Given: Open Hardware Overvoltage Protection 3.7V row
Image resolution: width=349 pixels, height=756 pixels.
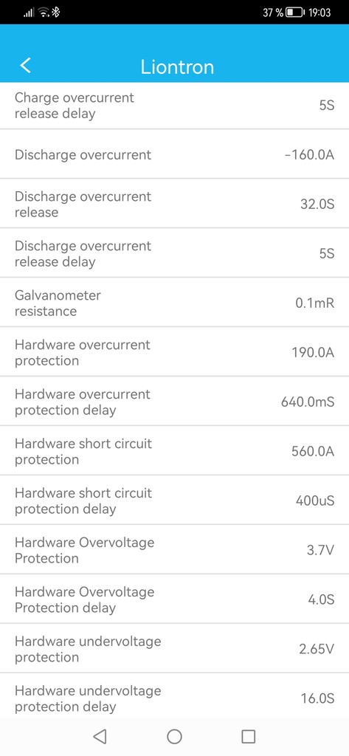Looking at the screenshot, I should click(x=174, y=550).
